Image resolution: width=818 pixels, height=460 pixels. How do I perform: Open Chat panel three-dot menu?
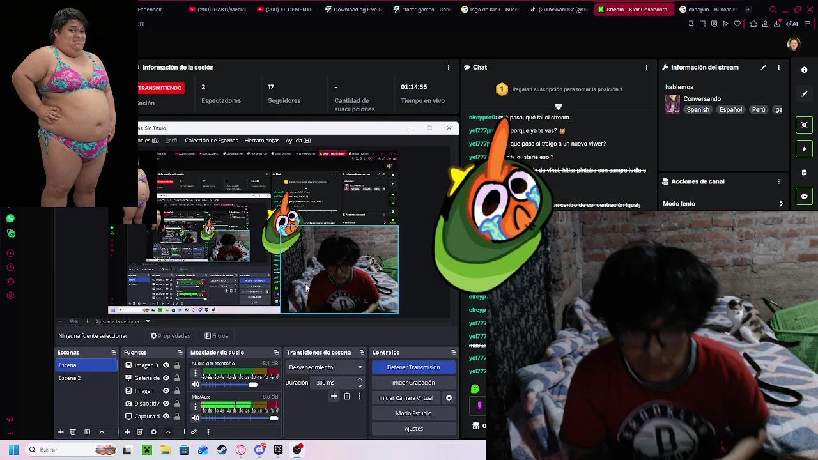pyautogui.click(x=646, y=67)
